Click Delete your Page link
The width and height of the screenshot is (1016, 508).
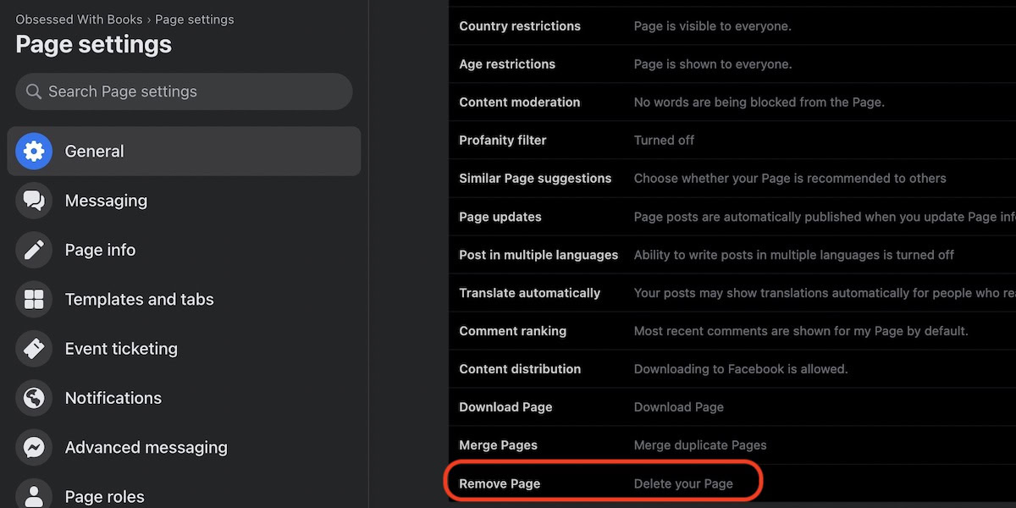click(683, 483)
